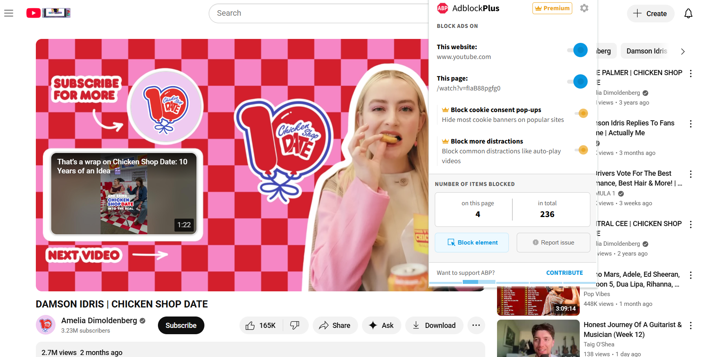
Task: Open the notifications bell
Action: (688, 14)
